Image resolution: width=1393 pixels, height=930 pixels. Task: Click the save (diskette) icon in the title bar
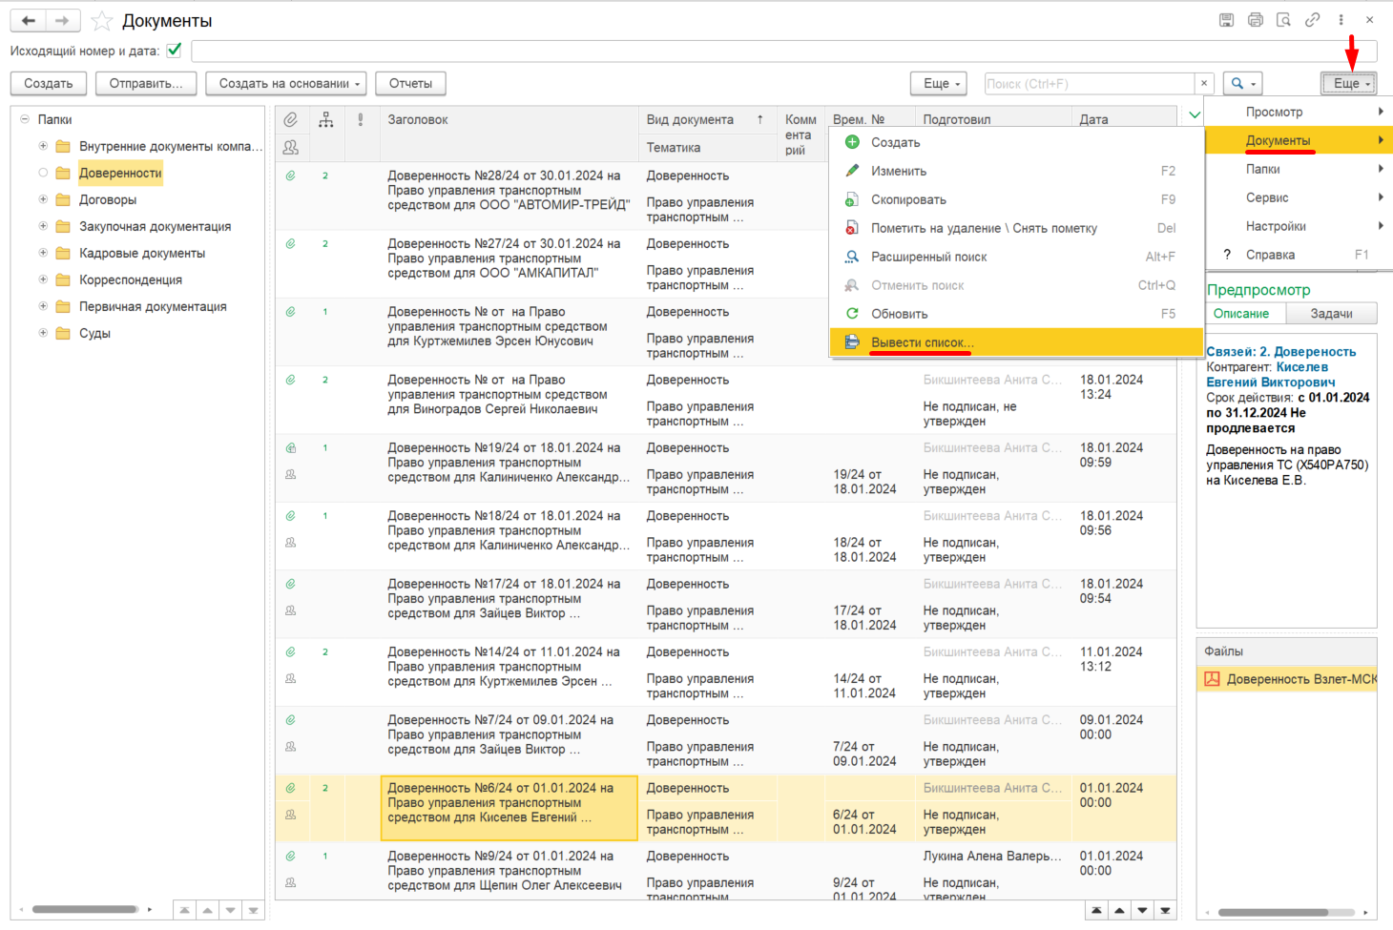[x=1227, y=20]
